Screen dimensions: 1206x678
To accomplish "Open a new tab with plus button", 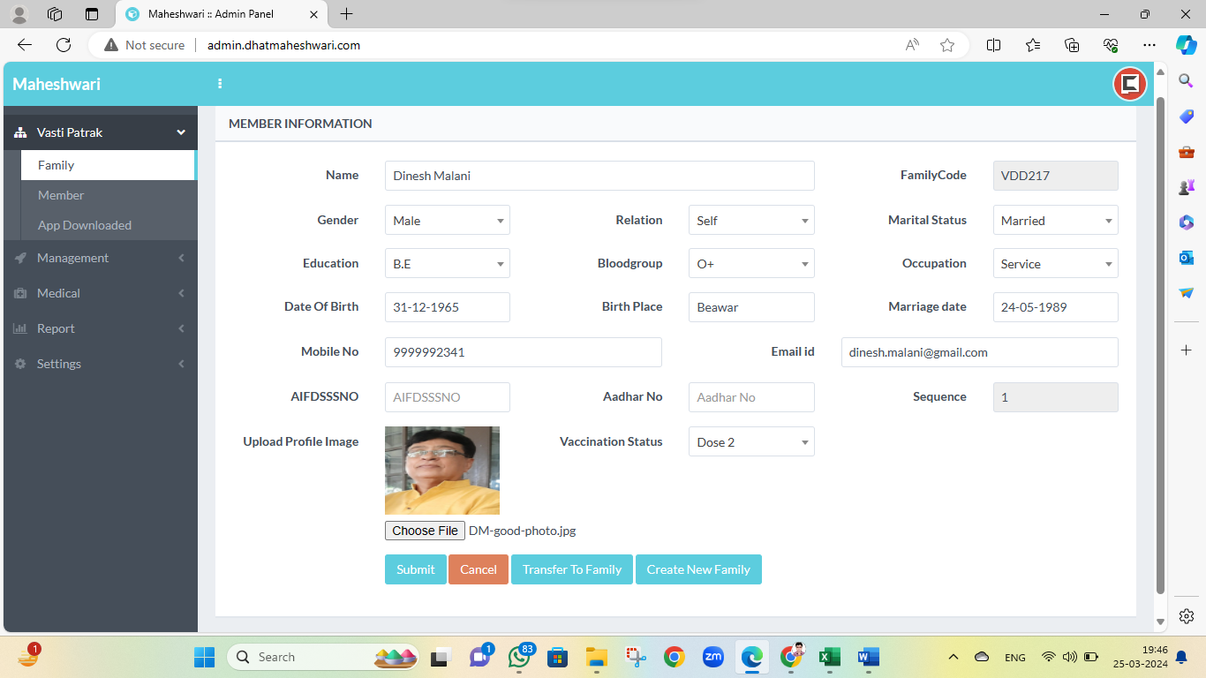I will point(347,14).
